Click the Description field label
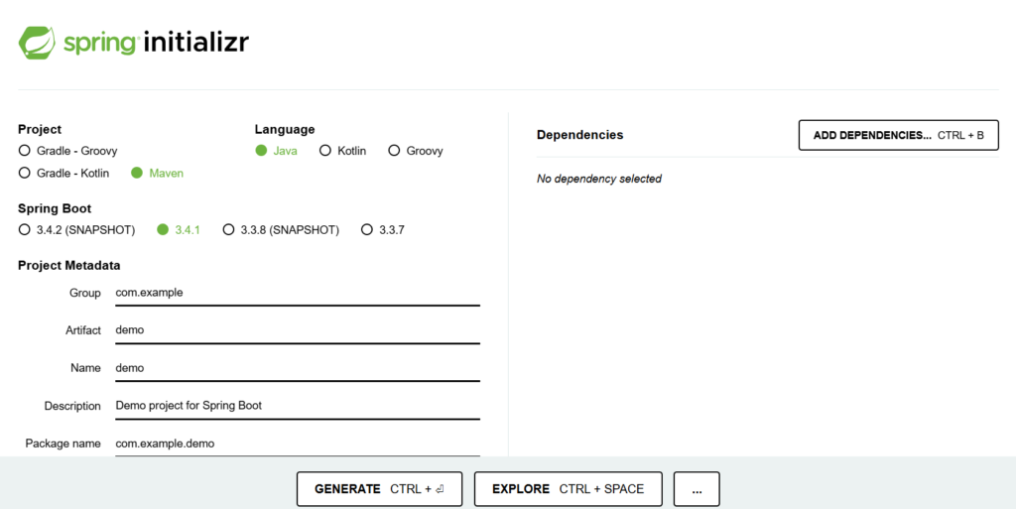The height and width of the screenshot is (509, 1016). pos(72,406)
